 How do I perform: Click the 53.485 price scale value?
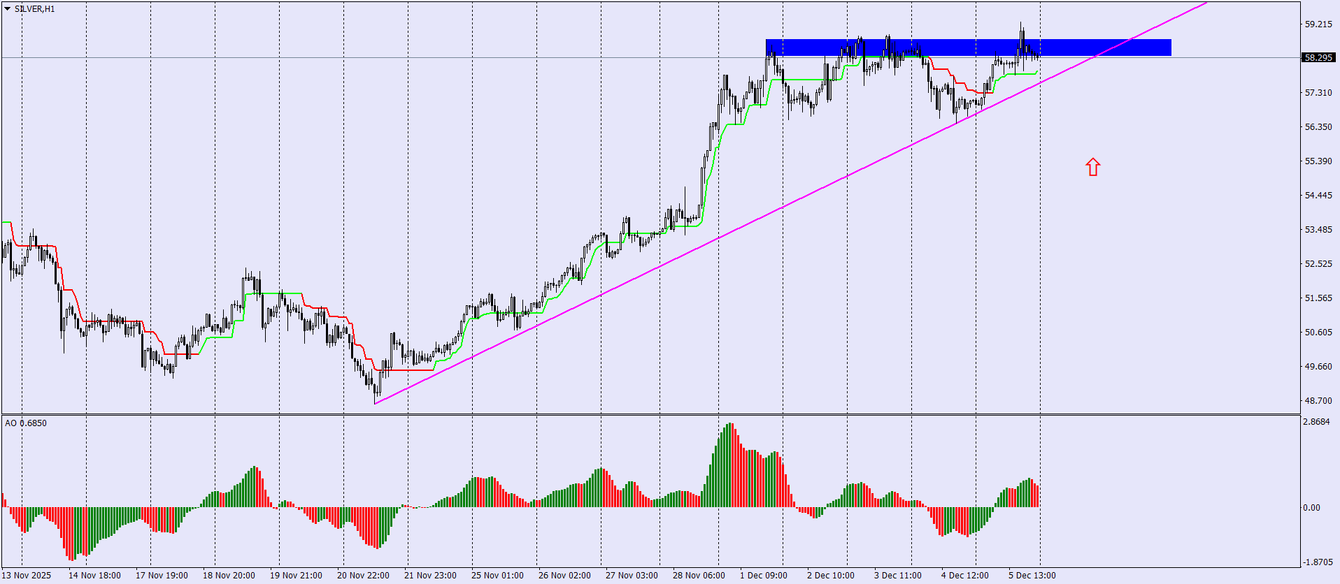(x=1318, y=230)
